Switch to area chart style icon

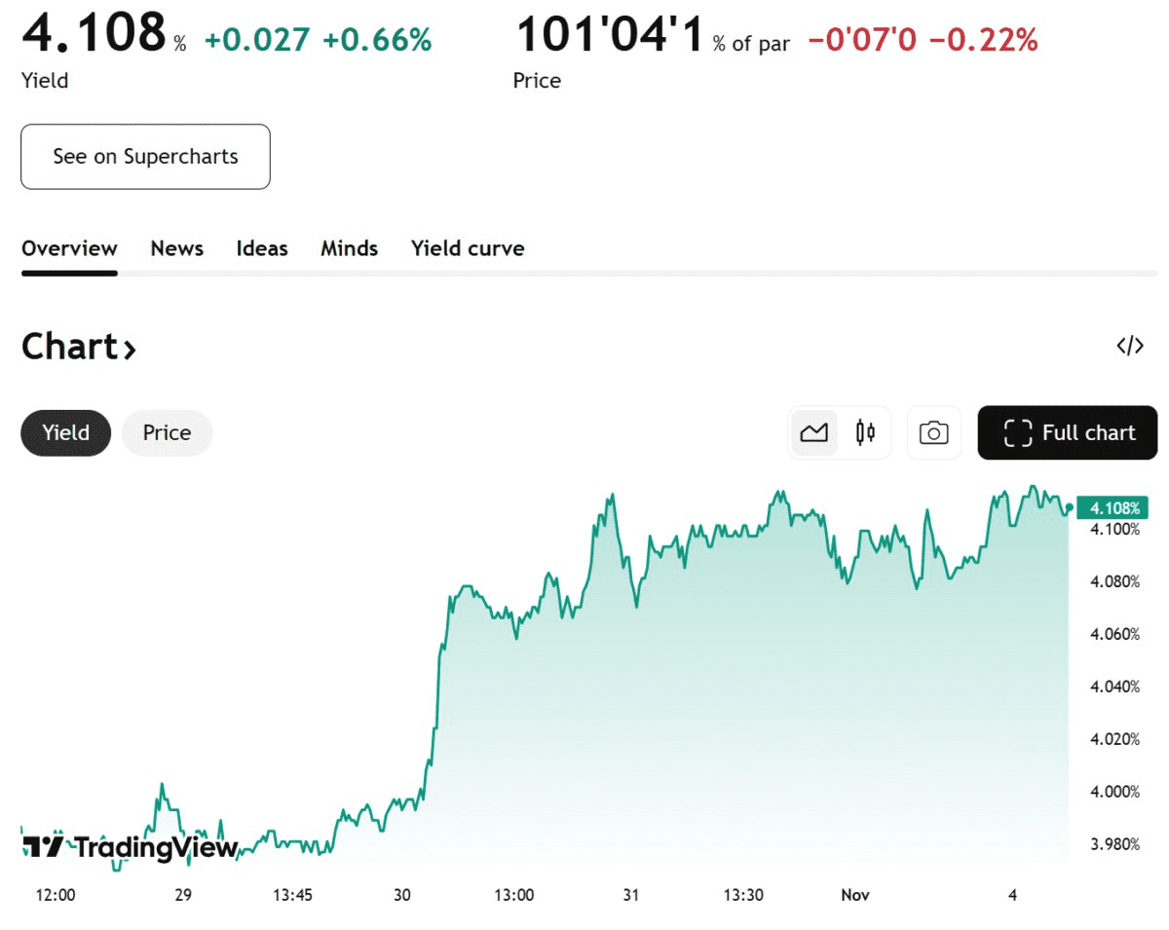tap(813, 432)
